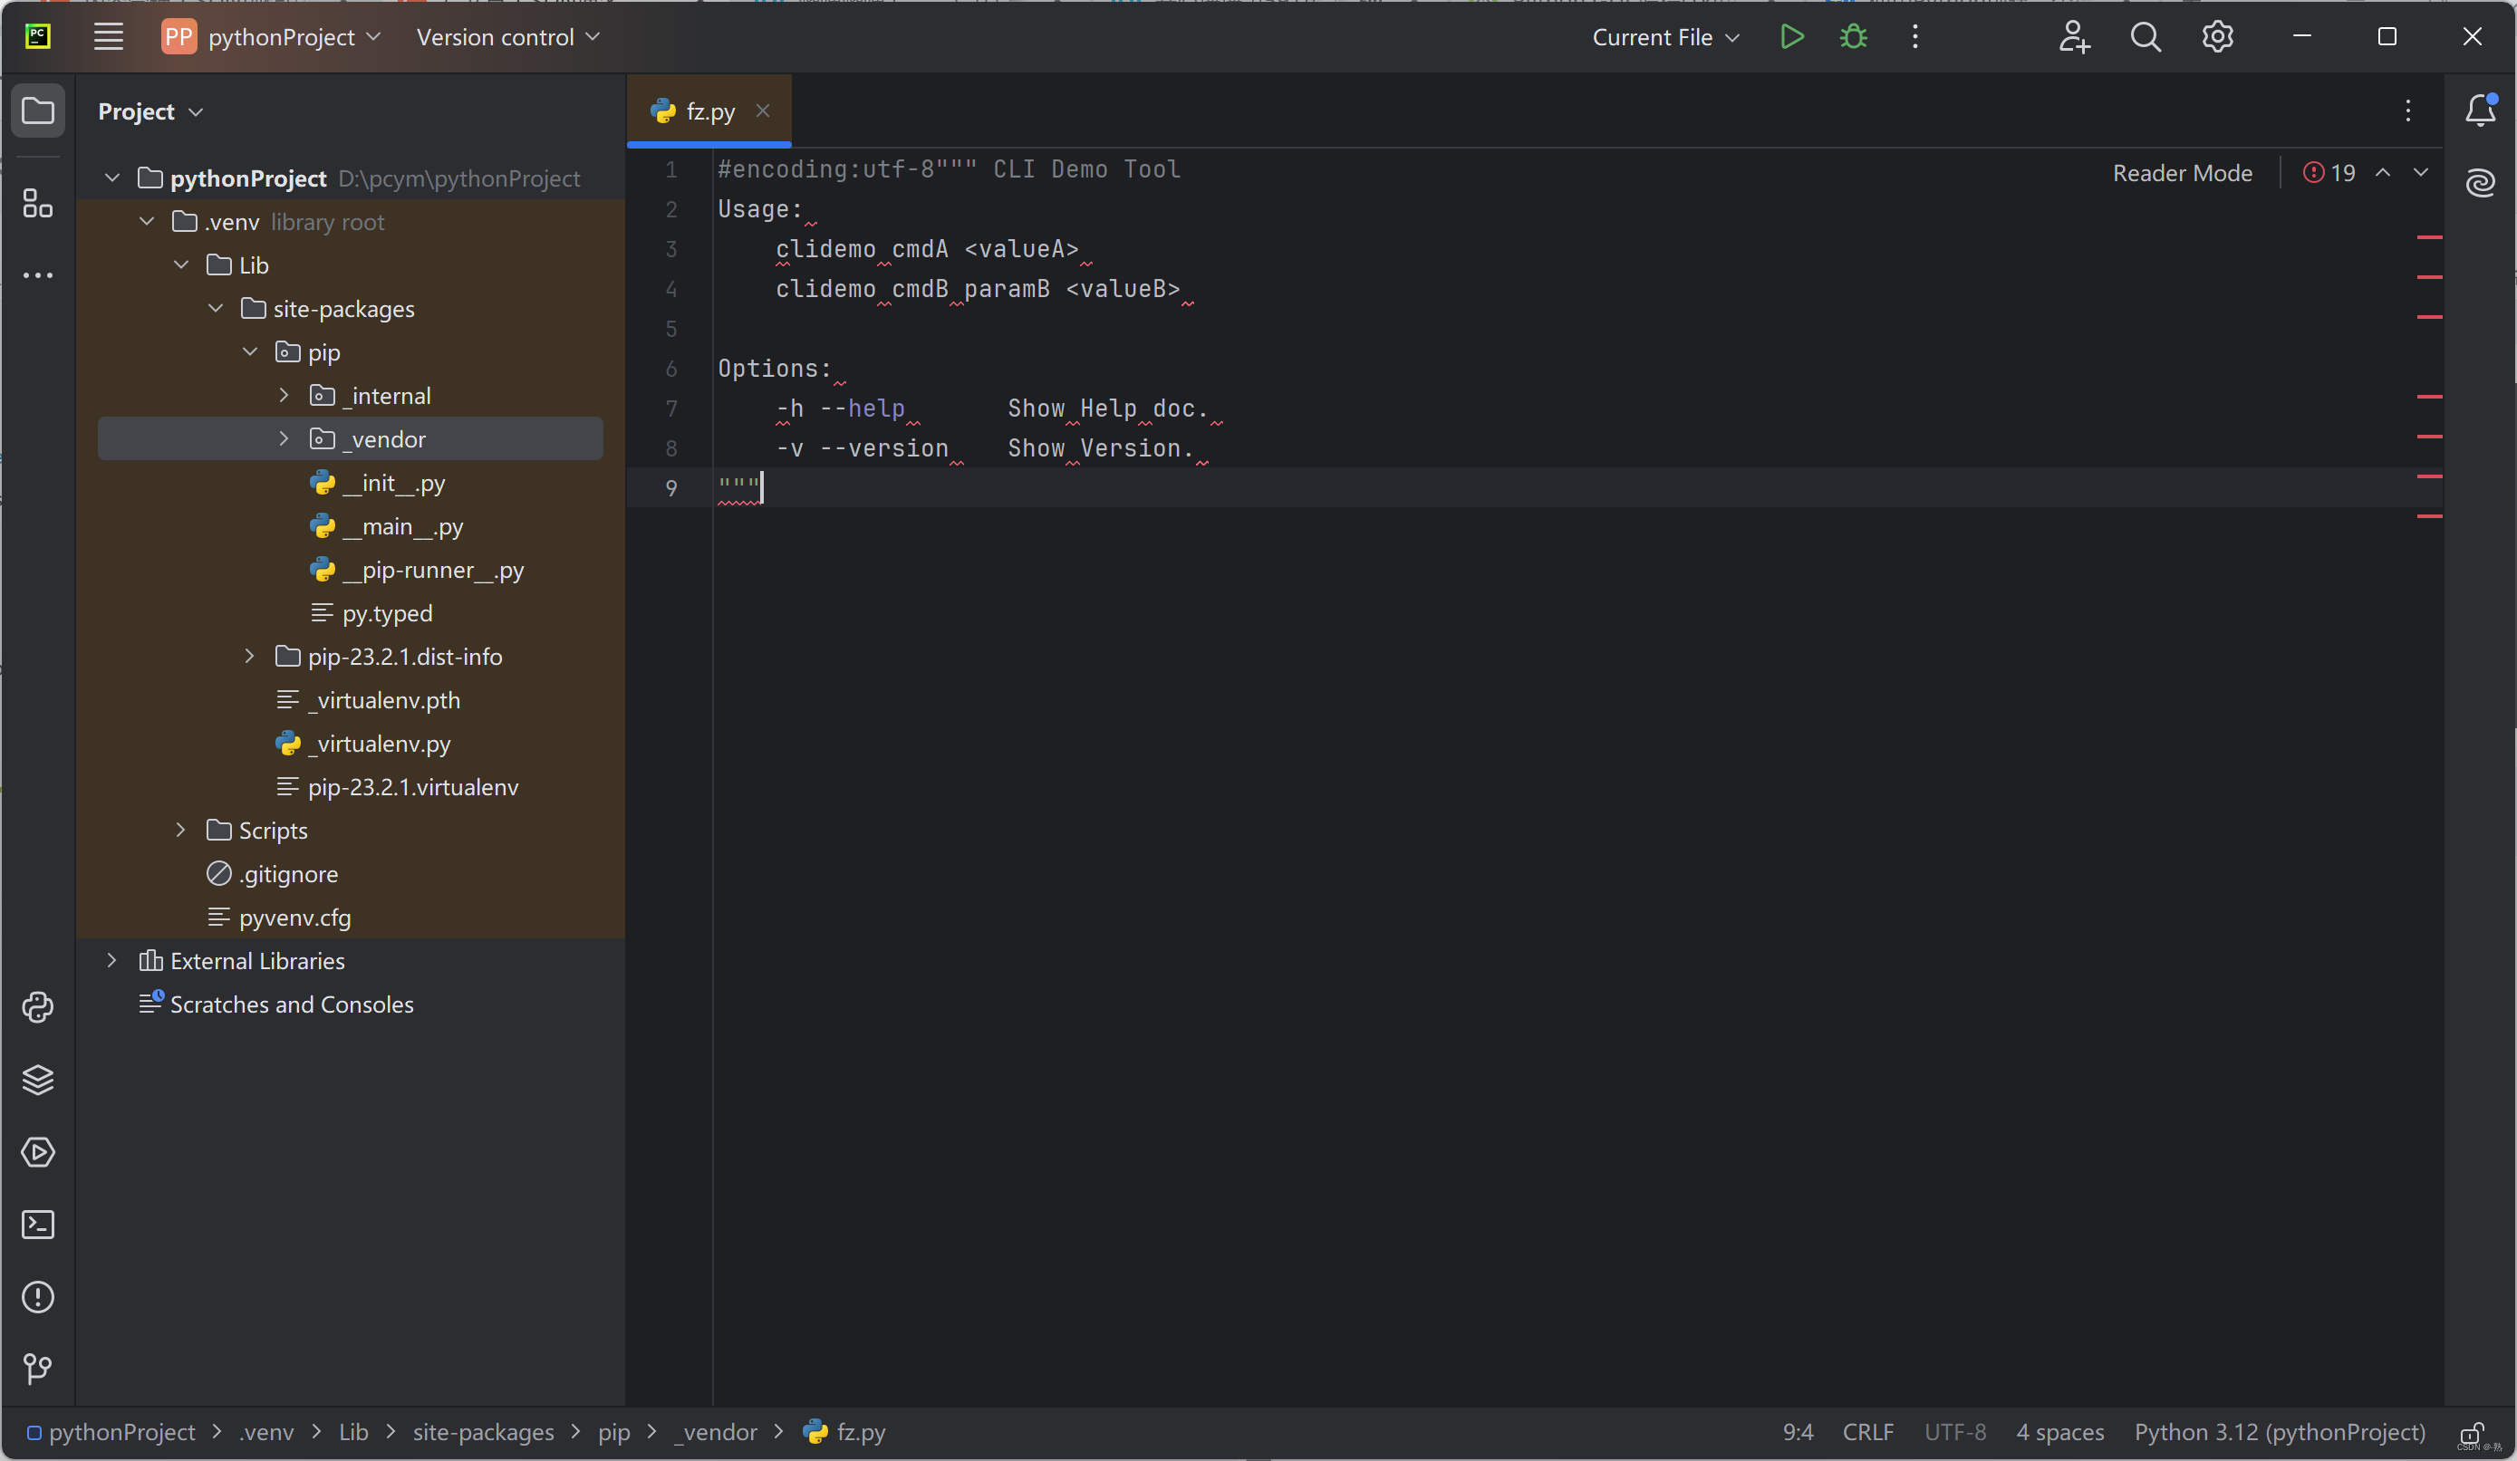Run the current file
This screenshot has height=1461, width=2517.
pos(1792,37)
